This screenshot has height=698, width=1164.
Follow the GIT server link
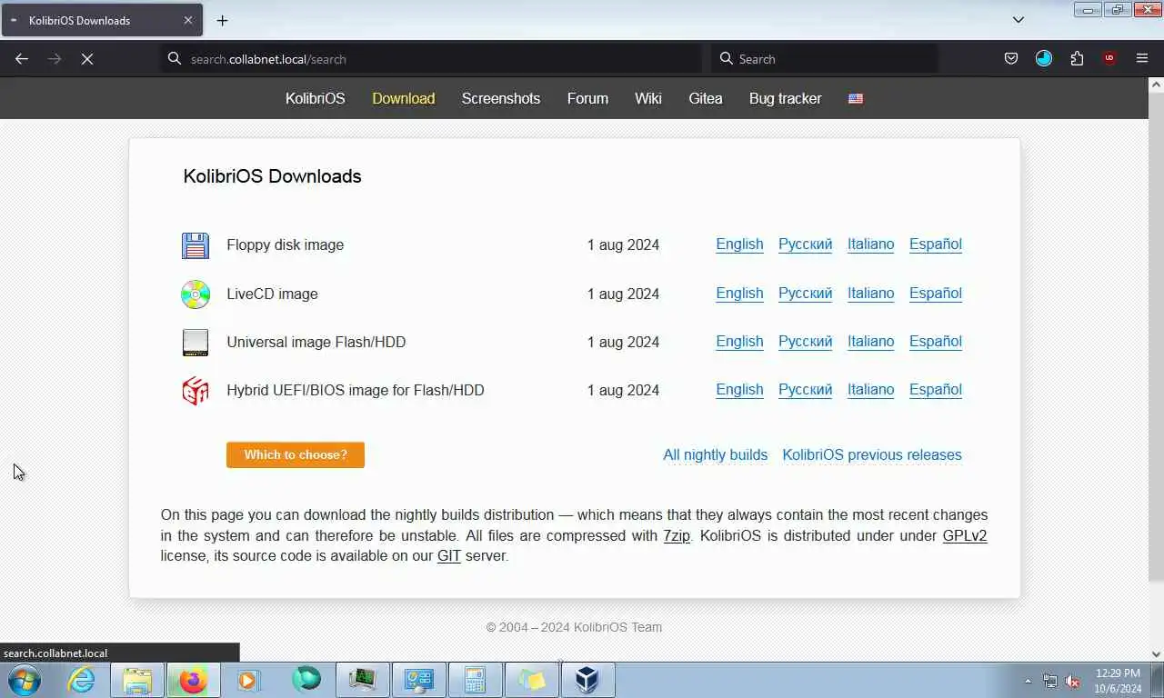[449, 555]
